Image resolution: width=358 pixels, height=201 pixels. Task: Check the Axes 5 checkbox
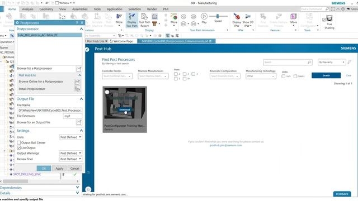[x=176, y=79]
